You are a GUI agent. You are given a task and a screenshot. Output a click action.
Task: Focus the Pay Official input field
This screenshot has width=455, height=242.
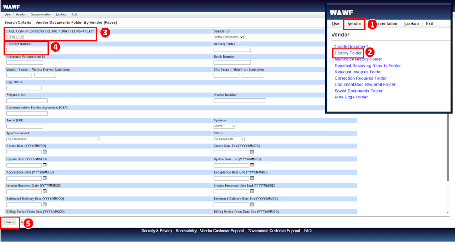pyautogui.click(x=24, y=88)
